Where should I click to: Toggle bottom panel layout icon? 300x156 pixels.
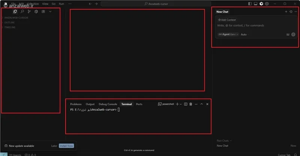256,4
